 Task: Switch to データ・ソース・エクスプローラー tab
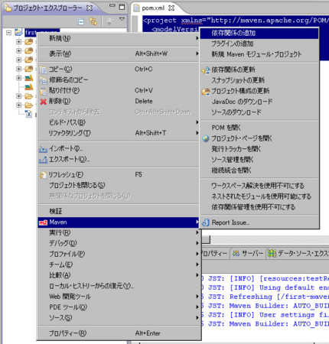point(298,254)
